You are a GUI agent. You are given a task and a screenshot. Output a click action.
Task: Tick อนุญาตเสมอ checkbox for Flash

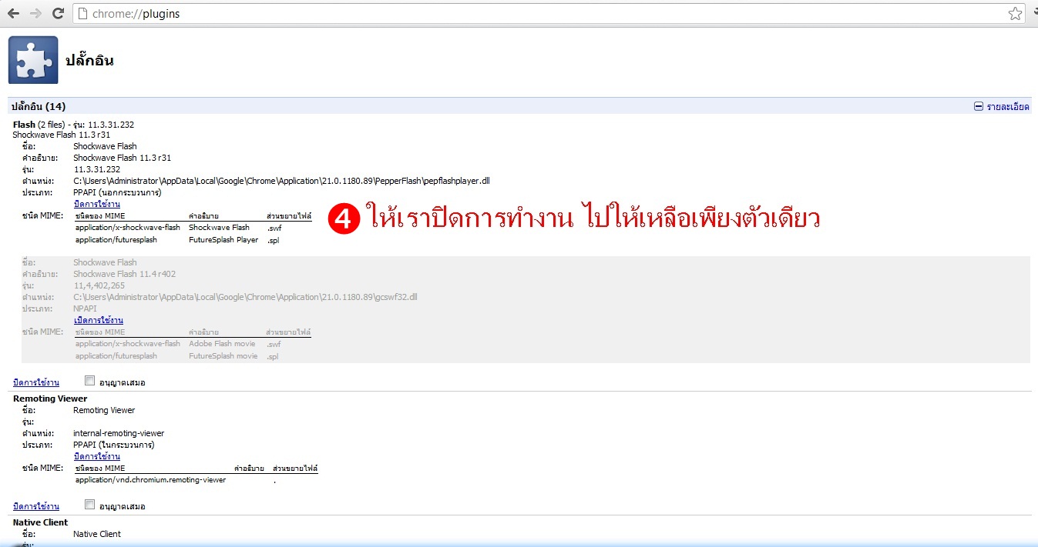point(89,380)
